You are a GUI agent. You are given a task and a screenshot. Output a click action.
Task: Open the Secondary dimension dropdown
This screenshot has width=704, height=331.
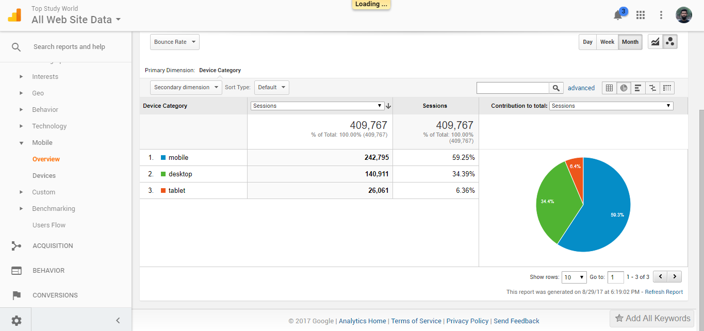pos(186,87)
